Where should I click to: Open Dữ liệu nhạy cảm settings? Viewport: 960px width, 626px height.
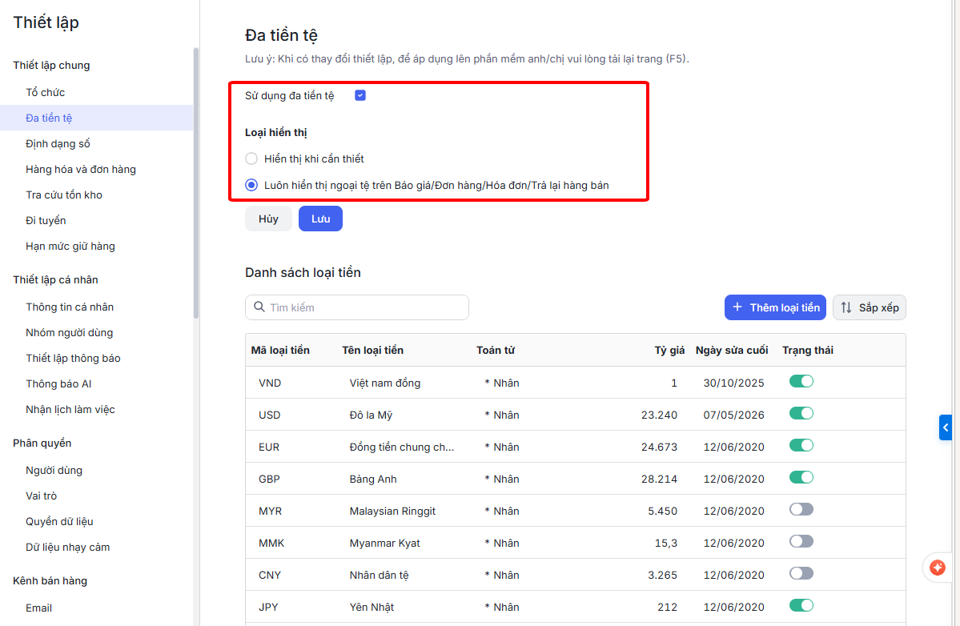point(67,548)
